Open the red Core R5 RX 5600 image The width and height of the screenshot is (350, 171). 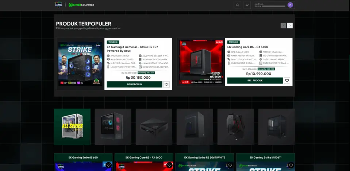pos(201,62)
